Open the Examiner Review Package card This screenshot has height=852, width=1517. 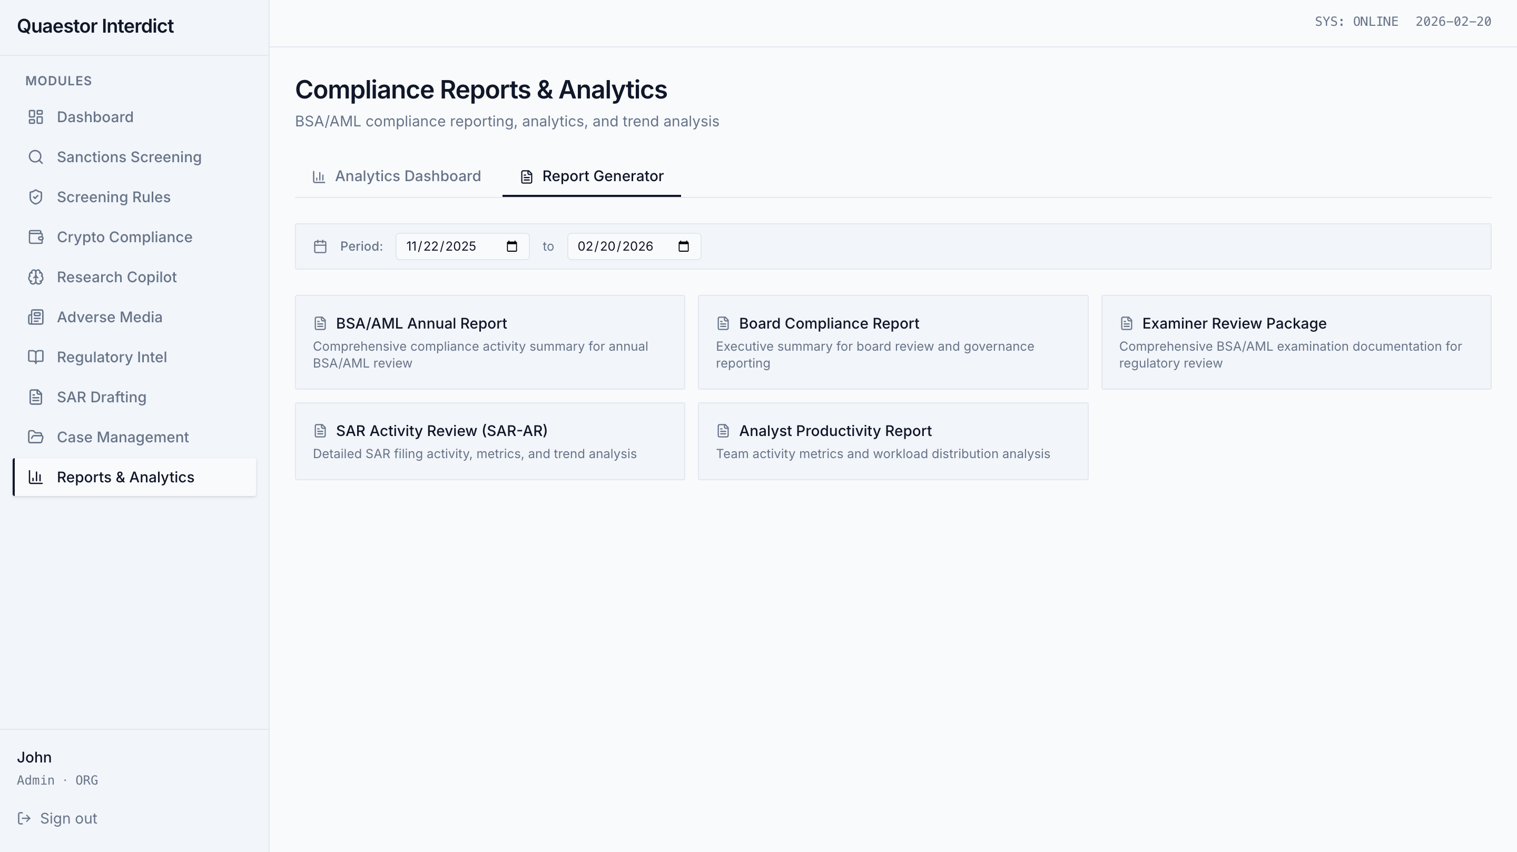point(1296,342)
